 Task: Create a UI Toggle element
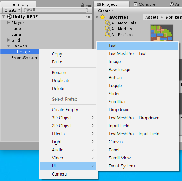138,86
